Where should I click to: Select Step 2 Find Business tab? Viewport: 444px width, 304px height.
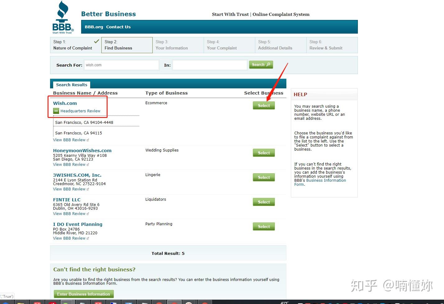click(127, 45)
